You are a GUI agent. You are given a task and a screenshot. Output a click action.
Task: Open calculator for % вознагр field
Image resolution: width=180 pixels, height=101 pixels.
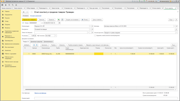[x=35, y=36]
